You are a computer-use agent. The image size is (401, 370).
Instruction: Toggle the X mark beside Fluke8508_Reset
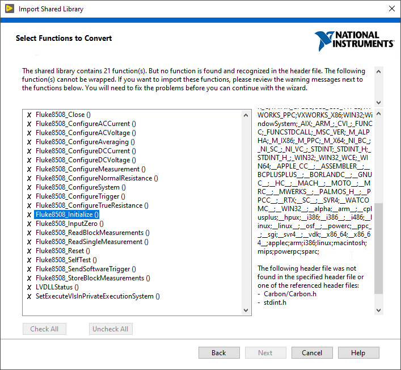click(29, 251)
